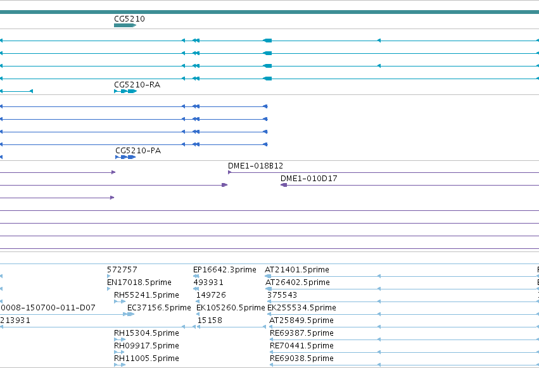Select the EP16642.3prime arrow glyph
The image size is (539, 368).
pyautogui.click(x=196, y=276)
